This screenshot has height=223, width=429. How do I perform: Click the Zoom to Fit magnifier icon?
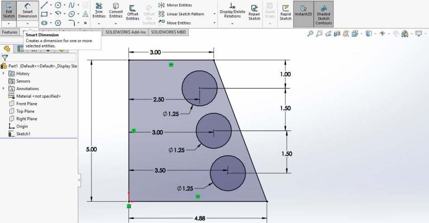[311, 33]
